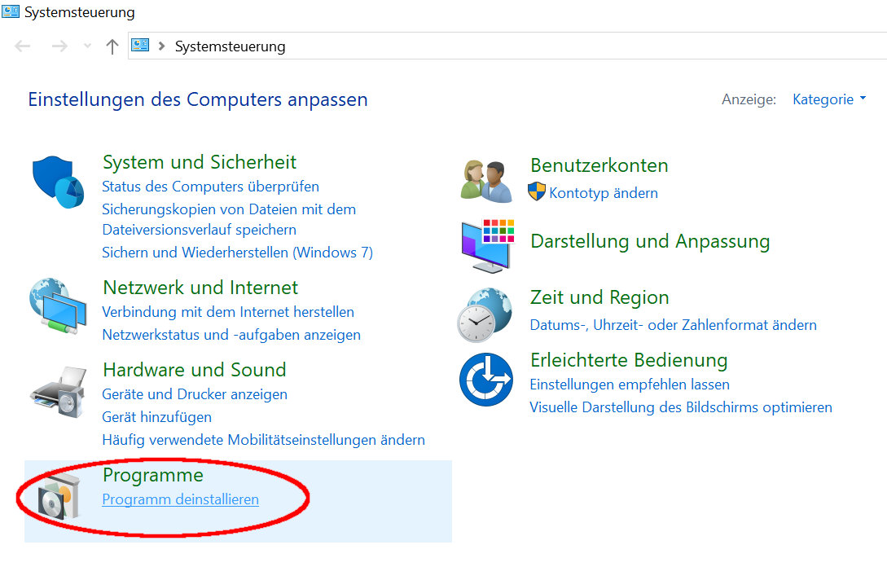Open System und Sicherheit category
The width and height of the screenshot is (887, 567).
pos(199,162)
